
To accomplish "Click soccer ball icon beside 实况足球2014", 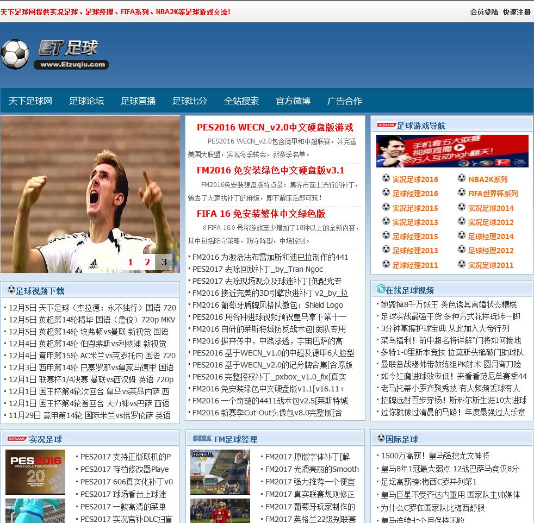I will (462, 207).
